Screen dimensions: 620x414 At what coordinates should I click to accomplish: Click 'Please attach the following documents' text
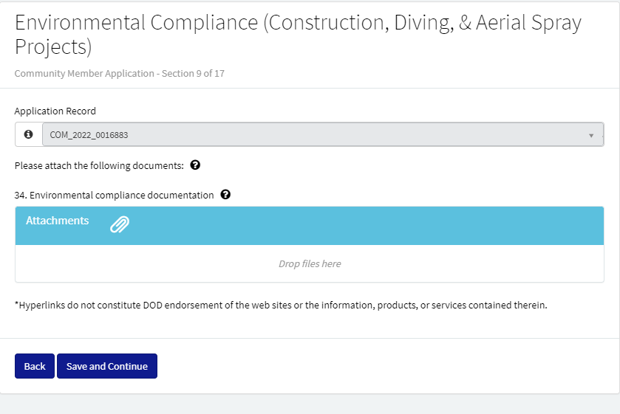99,165
